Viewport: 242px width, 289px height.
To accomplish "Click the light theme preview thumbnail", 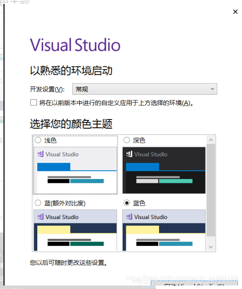I will pos(75,170).
